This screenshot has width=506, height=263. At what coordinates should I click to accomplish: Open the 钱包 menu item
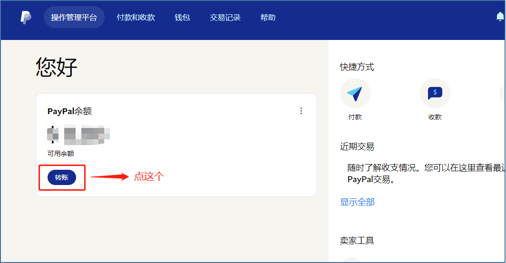point(182,18)
